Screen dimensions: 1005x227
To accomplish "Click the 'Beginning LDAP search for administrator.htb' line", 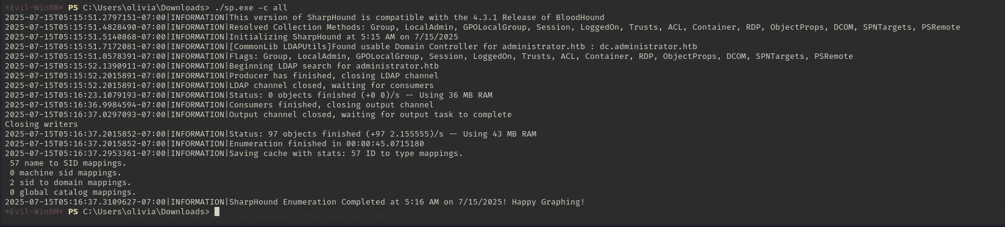I will tap(334, 66).
